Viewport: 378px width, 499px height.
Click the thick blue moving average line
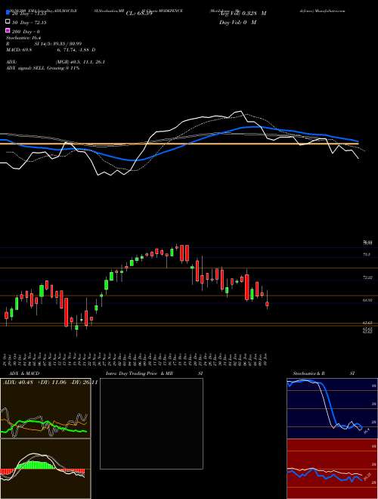[x=178, y=148]
